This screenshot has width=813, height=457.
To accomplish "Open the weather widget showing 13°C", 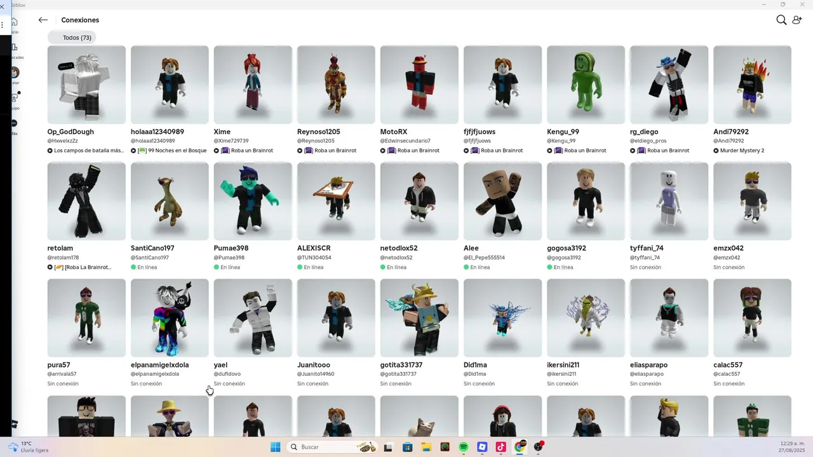I will 28,447.
